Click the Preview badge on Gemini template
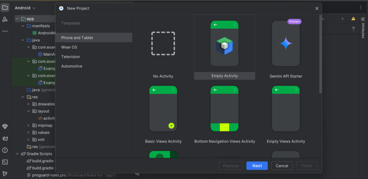The image size is (368, 179). click(294, 21)
